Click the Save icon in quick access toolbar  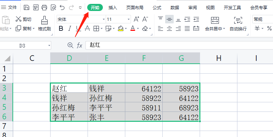26,7
